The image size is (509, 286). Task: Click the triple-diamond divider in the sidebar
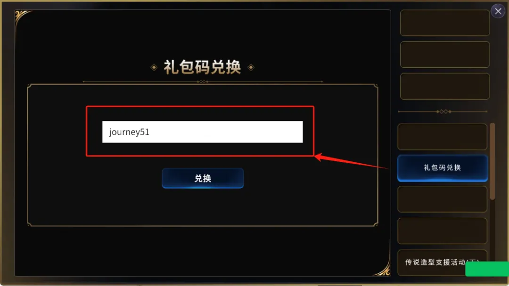443,111
